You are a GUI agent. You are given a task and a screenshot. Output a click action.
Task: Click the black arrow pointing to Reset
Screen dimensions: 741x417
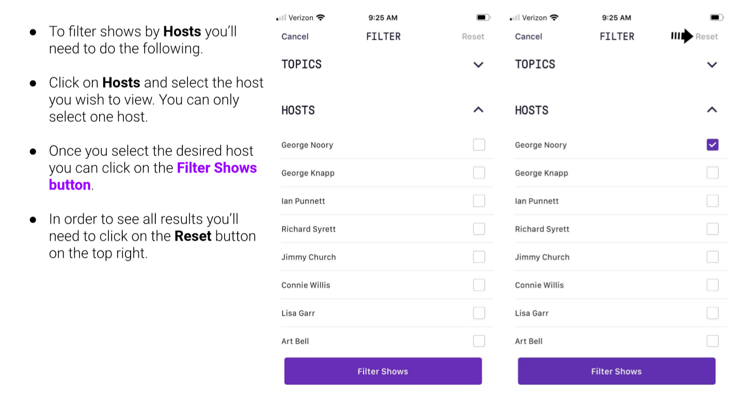pos(682,36)
